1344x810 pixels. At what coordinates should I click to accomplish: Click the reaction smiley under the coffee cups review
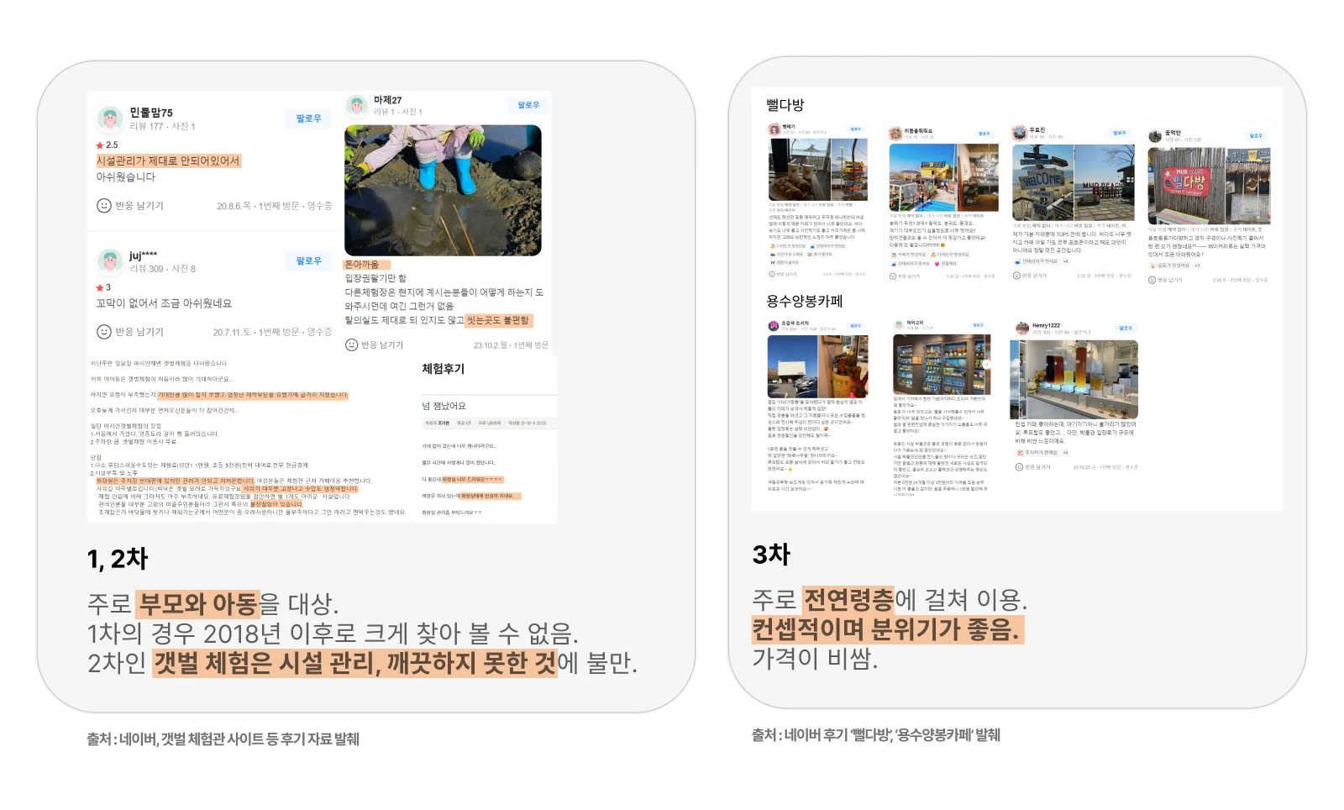click(x=773, y=274)
